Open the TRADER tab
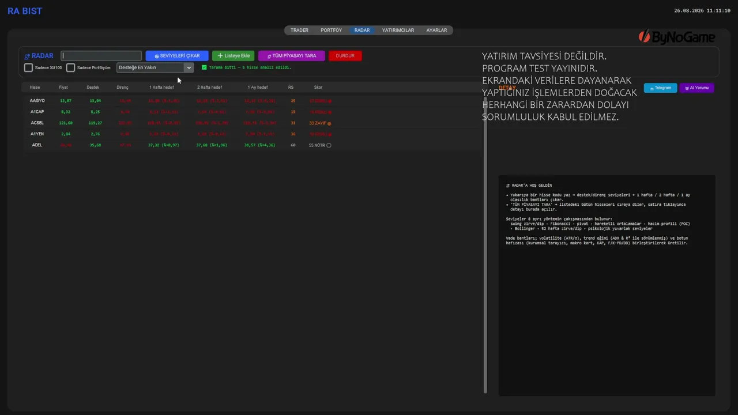The width and height of the screenshot is (738, 415). 299,30
